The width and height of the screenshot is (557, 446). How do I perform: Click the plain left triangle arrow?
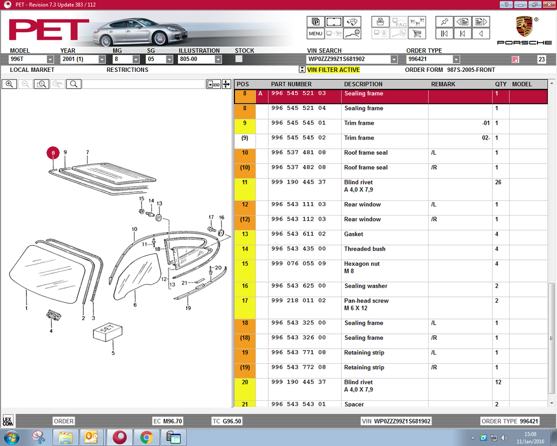tap(481, 33)
